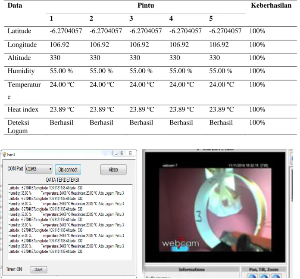Click the DATA TERDETEKSI log text area
The height and width of the screenshot is (279, 300).
(70, 222)
